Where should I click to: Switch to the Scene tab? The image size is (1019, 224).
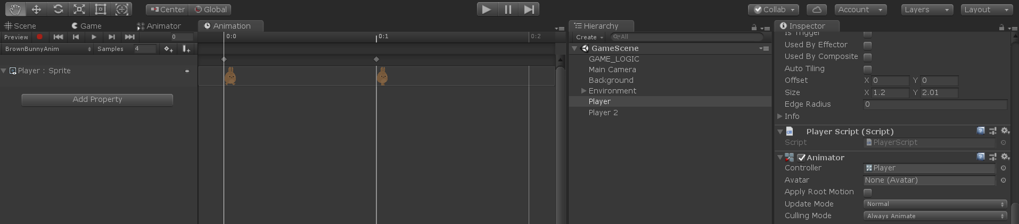point(20,26)
